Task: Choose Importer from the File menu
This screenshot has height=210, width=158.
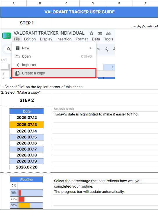Action: 54,65
